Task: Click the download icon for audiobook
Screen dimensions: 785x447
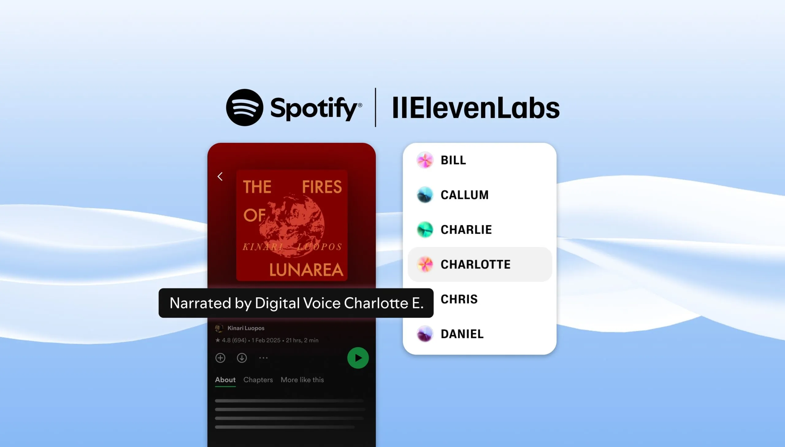Action: click(x=242, y=357)
